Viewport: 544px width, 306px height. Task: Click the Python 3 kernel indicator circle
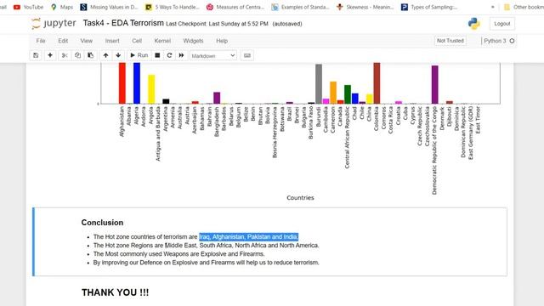512,41
